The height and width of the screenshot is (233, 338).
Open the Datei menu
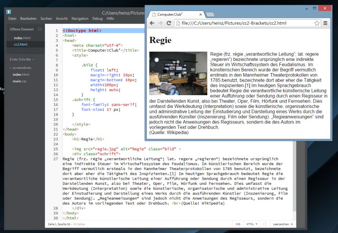pyautogui.click(x=12, y=19)
